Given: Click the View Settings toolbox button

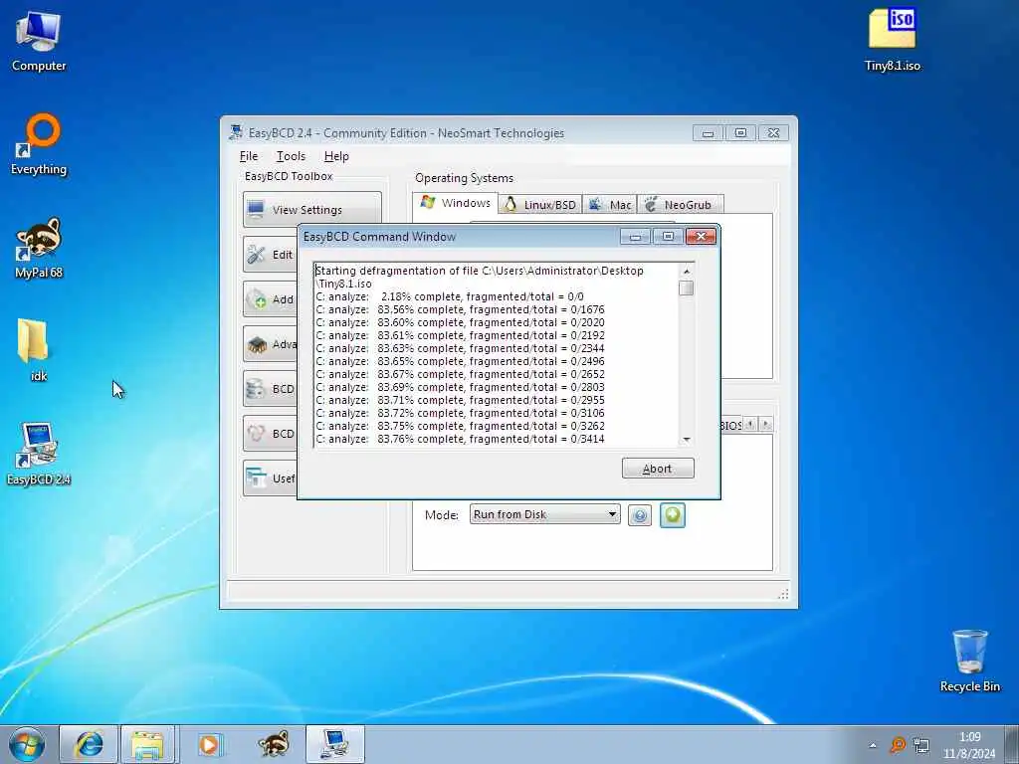Looking at the screenshot, I should click(x=311, y=209).
